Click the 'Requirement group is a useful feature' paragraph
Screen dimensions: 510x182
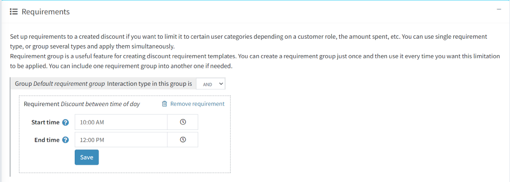(x=255, y=61)
